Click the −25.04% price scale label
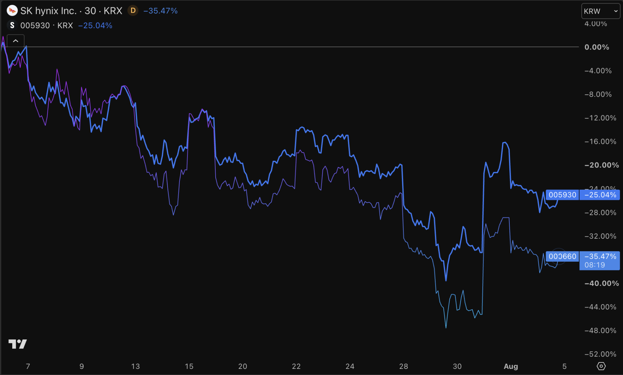Screen dimensions: 623x375 click(x=600, y=195)
